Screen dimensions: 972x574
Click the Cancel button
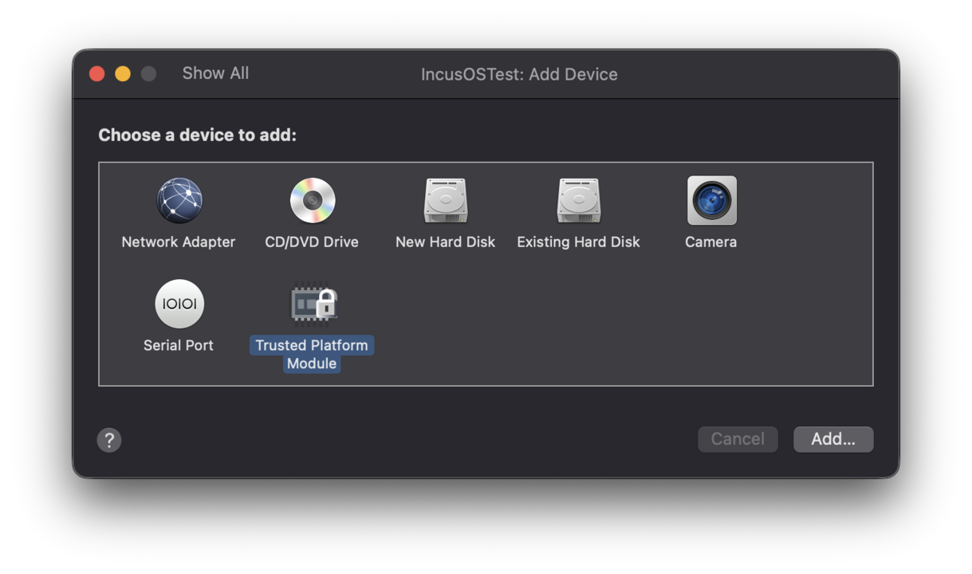pyautogui.click(x=738, y=439)
